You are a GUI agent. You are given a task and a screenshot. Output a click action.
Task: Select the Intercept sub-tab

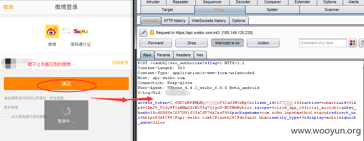pos(151,21)
